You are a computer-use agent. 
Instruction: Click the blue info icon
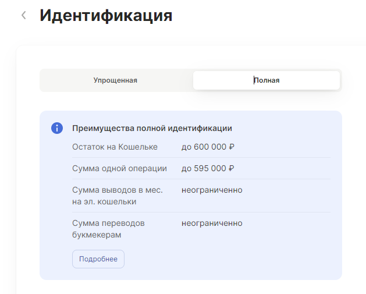(x=57, y=128)
